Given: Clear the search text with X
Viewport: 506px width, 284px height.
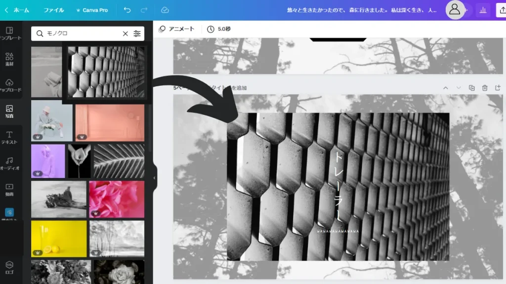Looking at the screenshot, I should 125,34.
